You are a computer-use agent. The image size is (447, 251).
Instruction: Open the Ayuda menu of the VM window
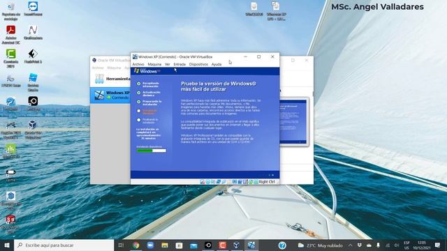click(217, 64)
